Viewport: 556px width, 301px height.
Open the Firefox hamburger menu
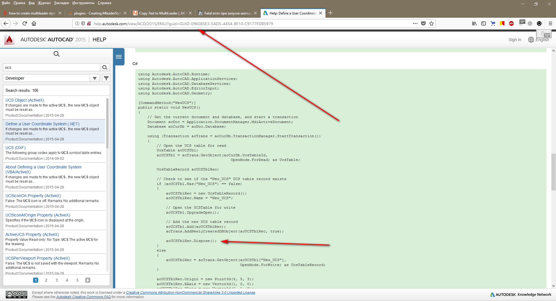[550, 23]
